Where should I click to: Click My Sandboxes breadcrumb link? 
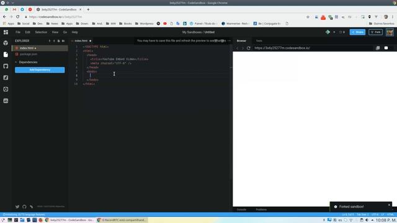(x=192, y=32)
